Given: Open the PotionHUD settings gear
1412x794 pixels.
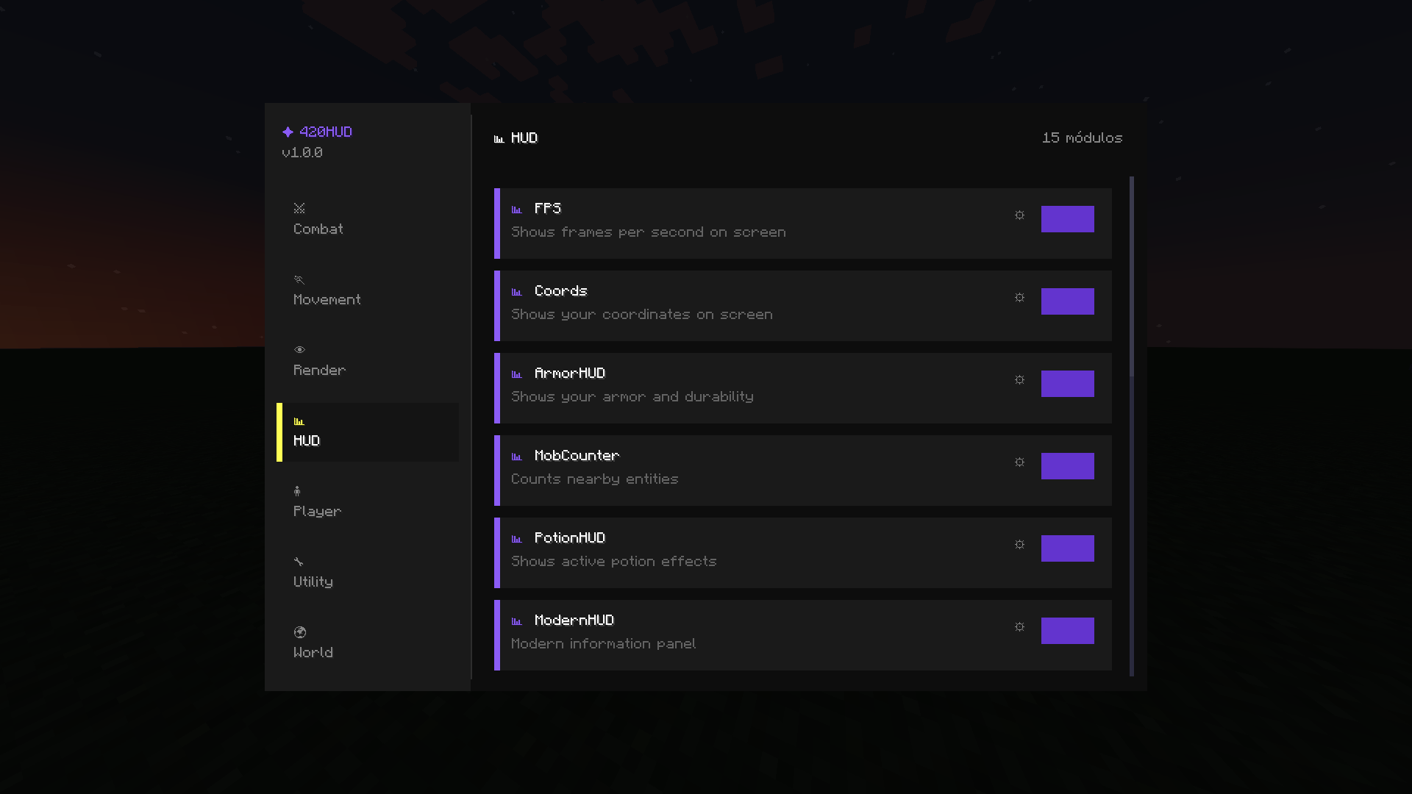Looking at the screenshot, I should tap(1019, 545).
